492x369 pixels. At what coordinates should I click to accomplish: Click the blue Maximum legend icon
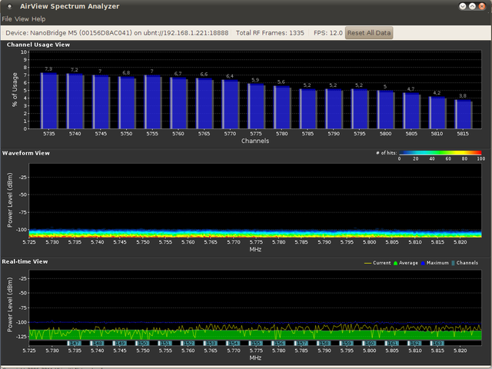coord(423,263)
